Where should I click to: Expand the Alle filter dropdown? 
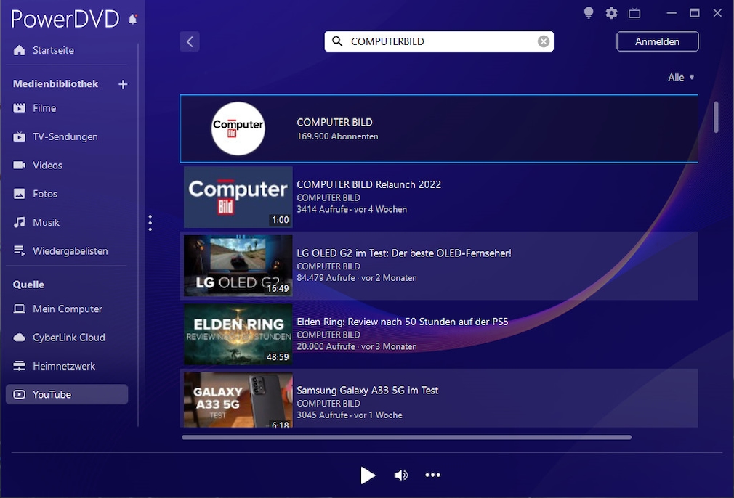[681, 78]
